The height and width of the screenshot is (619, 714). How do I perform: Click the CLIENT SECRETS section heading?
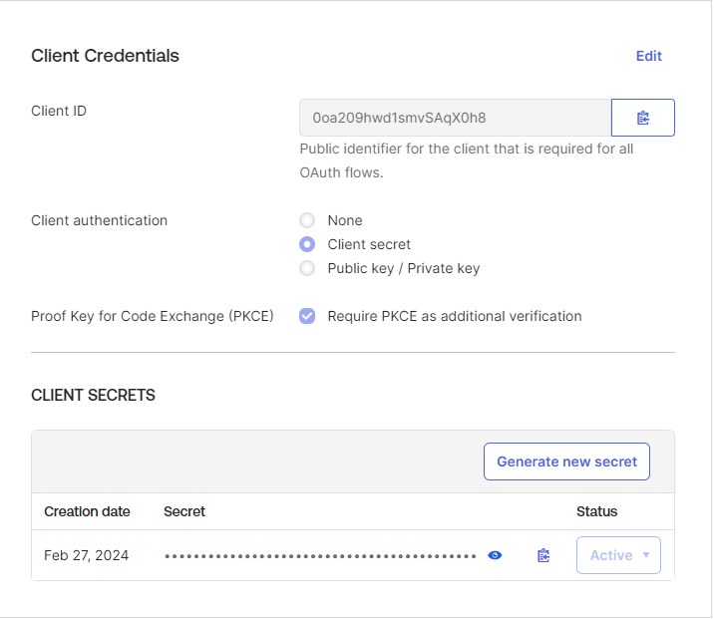tap(93, 395)
